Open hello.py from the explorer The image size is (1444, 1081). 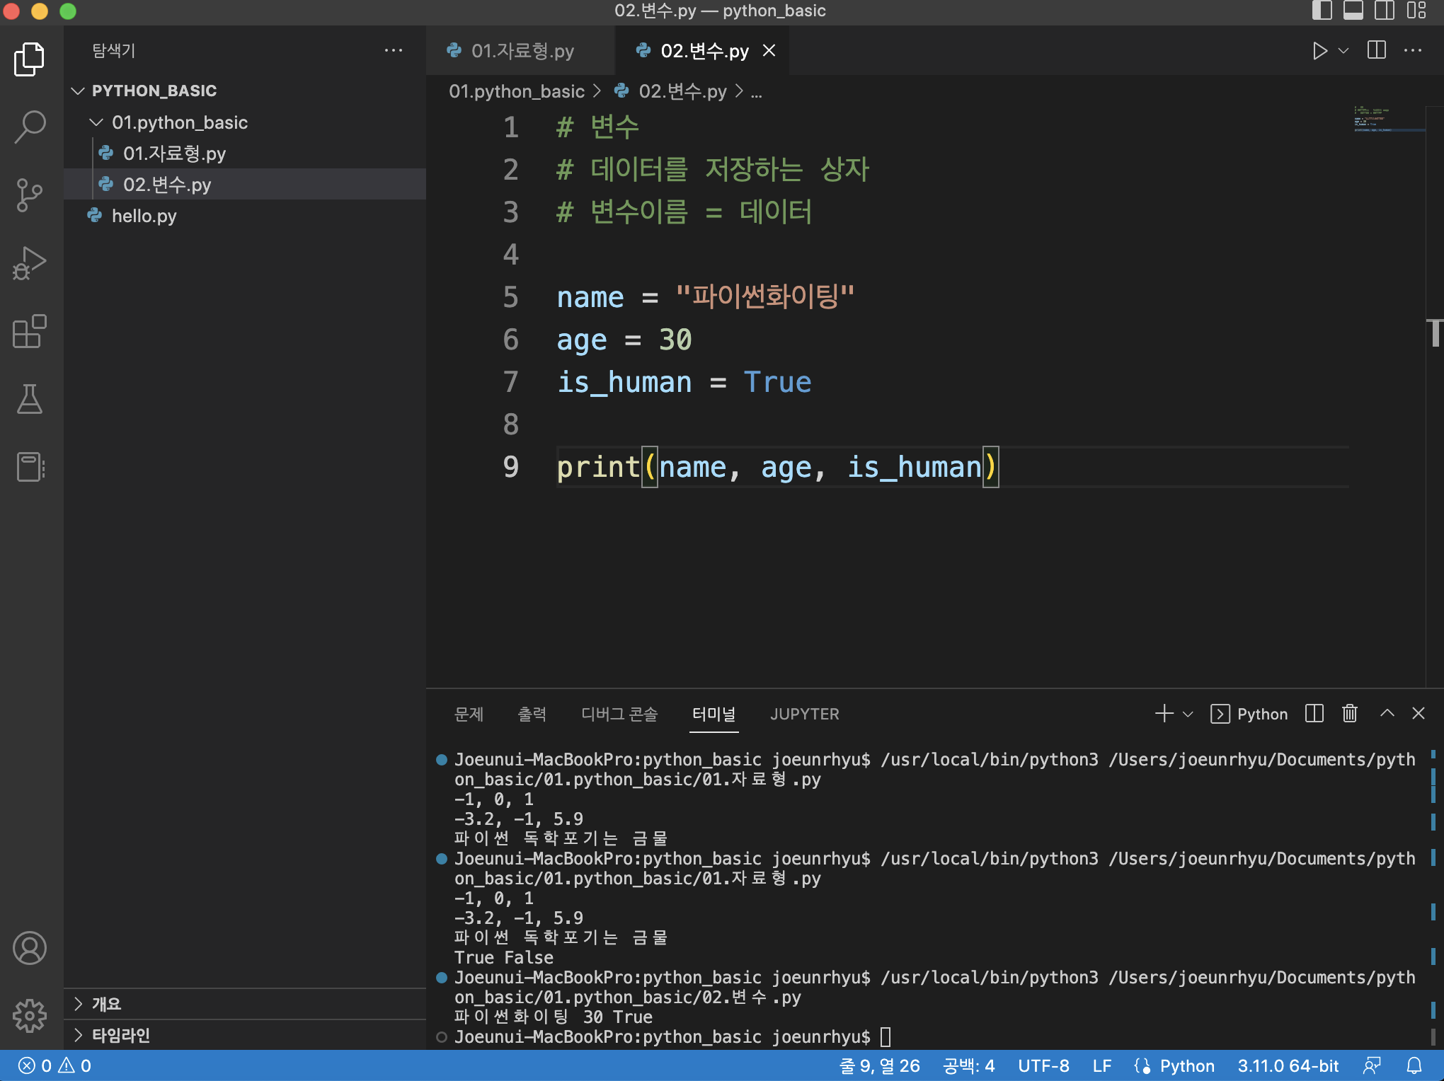144,216
